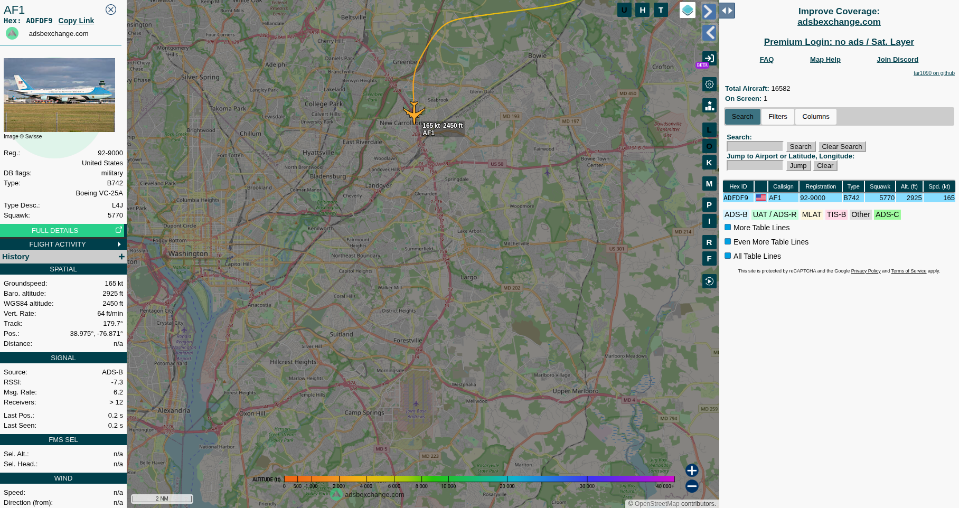Check the All Table Lines option
Screen dimensions: 959x508
728,256
